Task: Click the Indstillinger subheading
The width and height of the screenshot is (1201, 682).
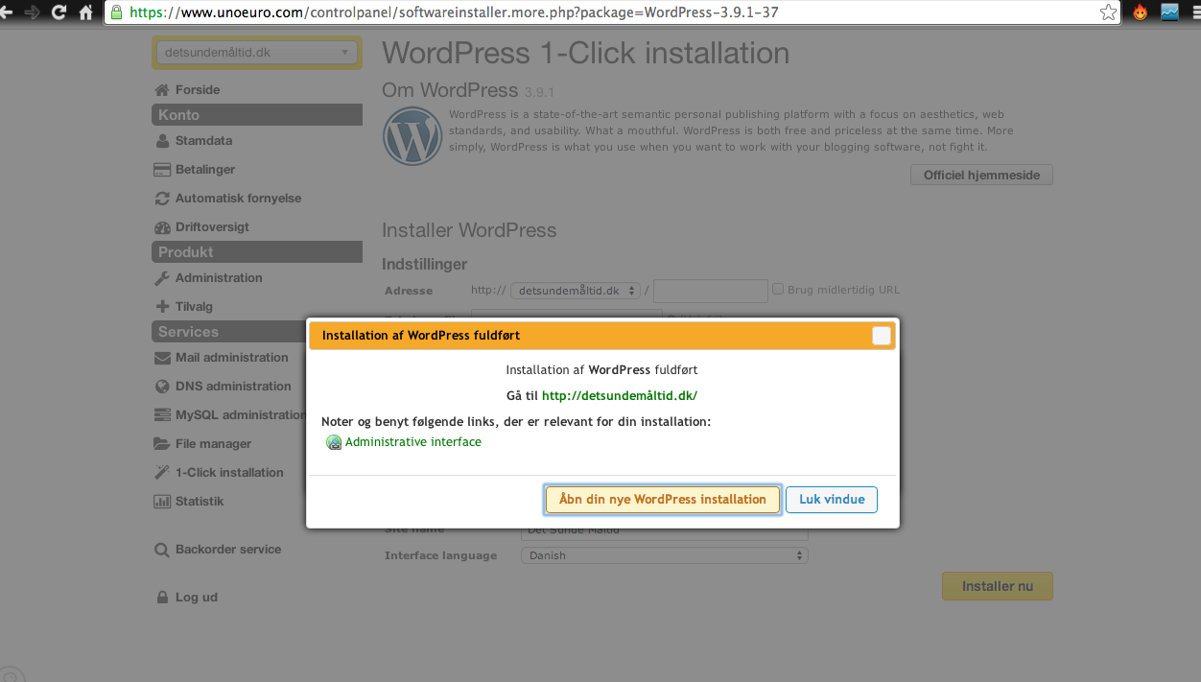Action: pyautogui.click(x=425, y=264)
